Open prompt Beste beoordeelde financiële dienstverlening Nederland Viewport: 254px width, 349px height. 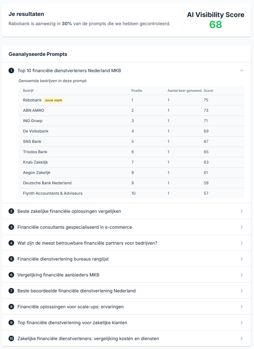pyautogui.click(x=76, y=291)
